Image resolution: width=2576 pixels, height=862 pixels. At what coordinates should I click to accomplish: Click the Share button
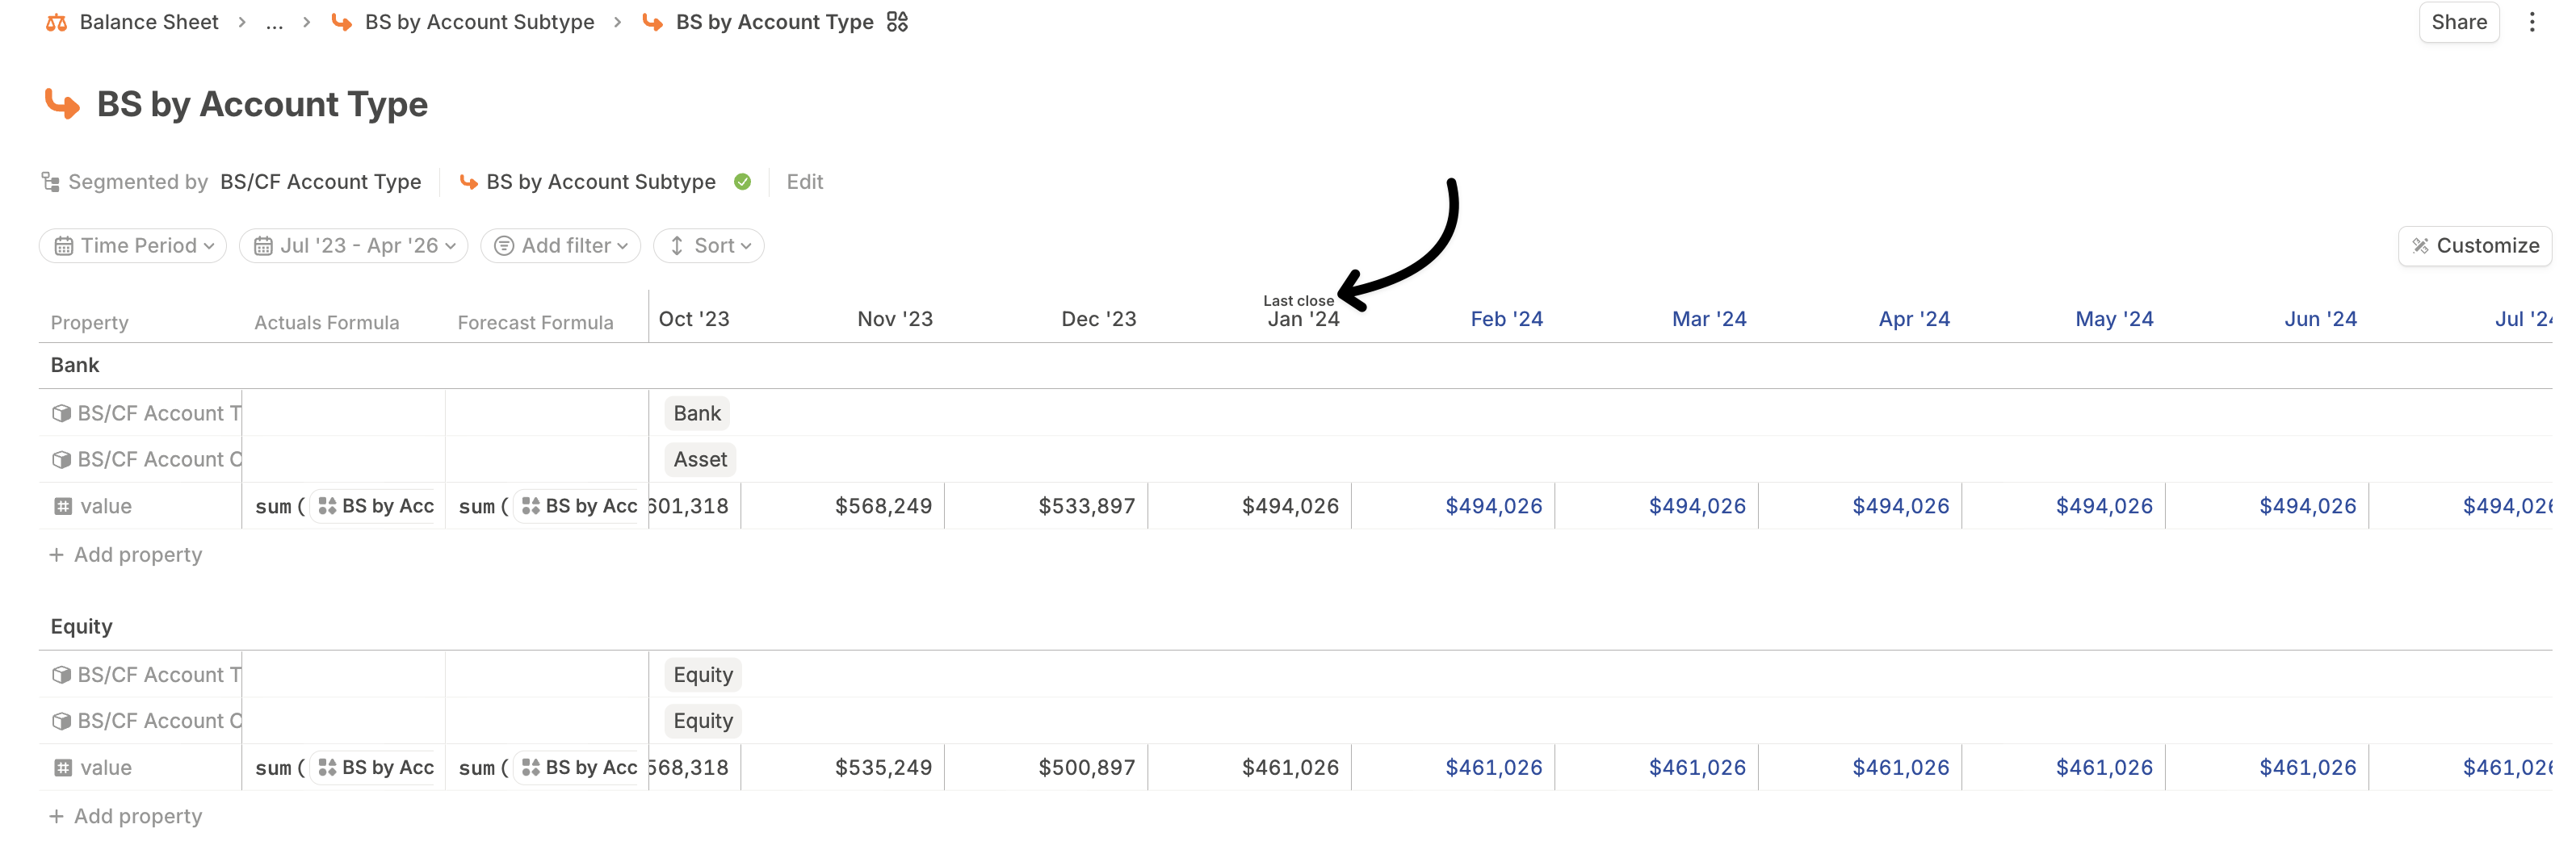coord(2458,22)
